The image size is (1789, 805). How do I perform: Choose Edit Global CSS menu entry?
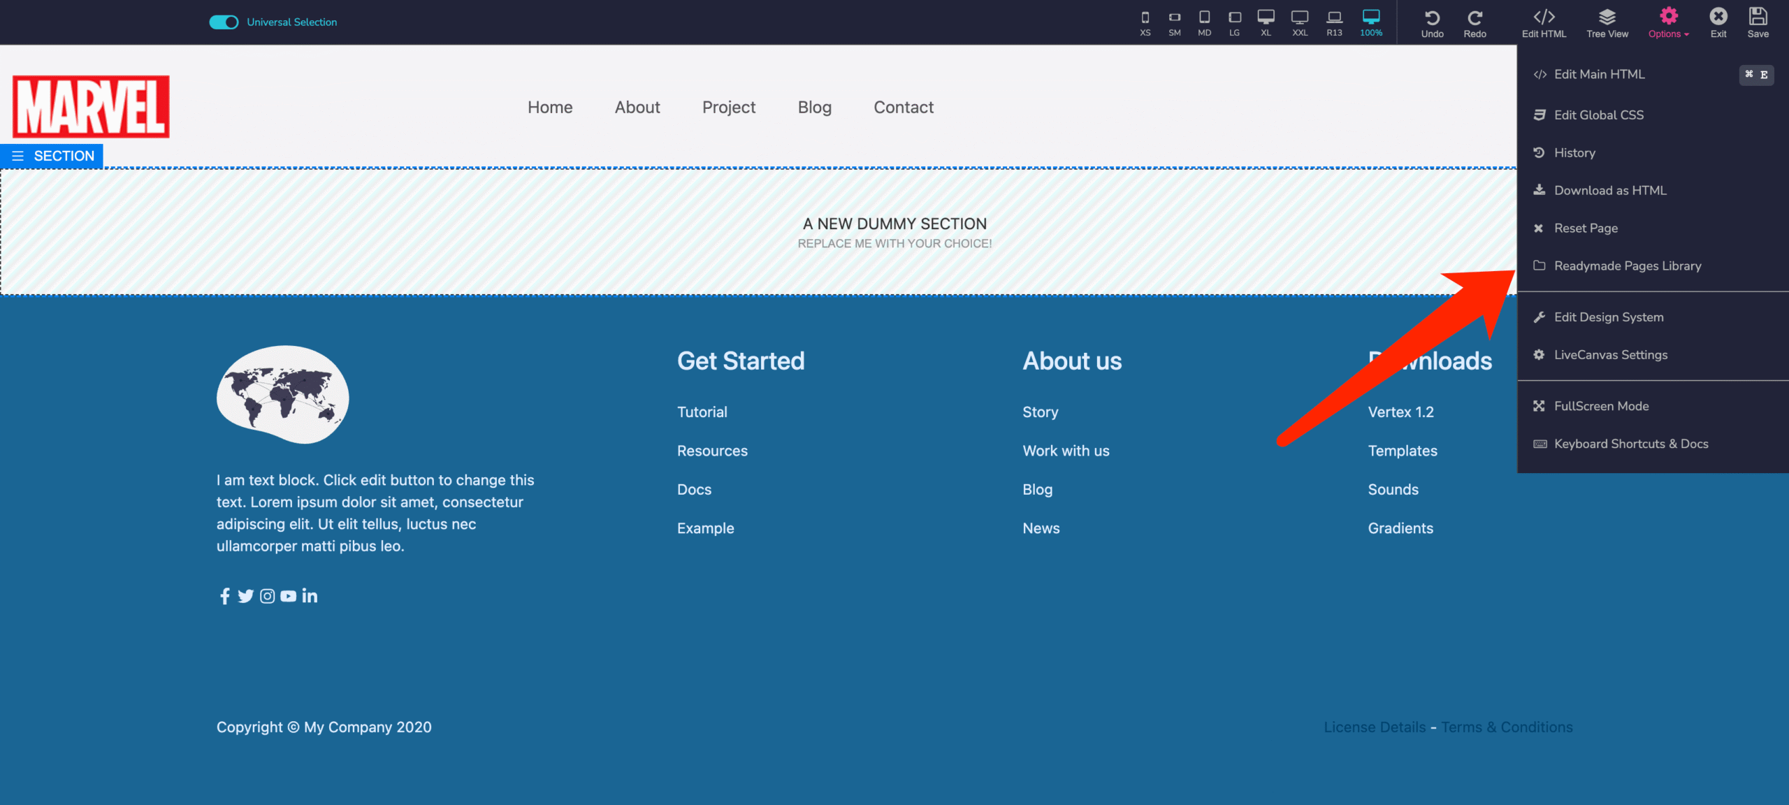(1598, 115)
